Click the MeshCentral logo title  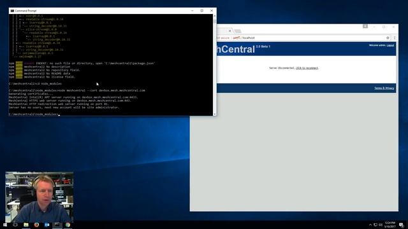point(236,50)
